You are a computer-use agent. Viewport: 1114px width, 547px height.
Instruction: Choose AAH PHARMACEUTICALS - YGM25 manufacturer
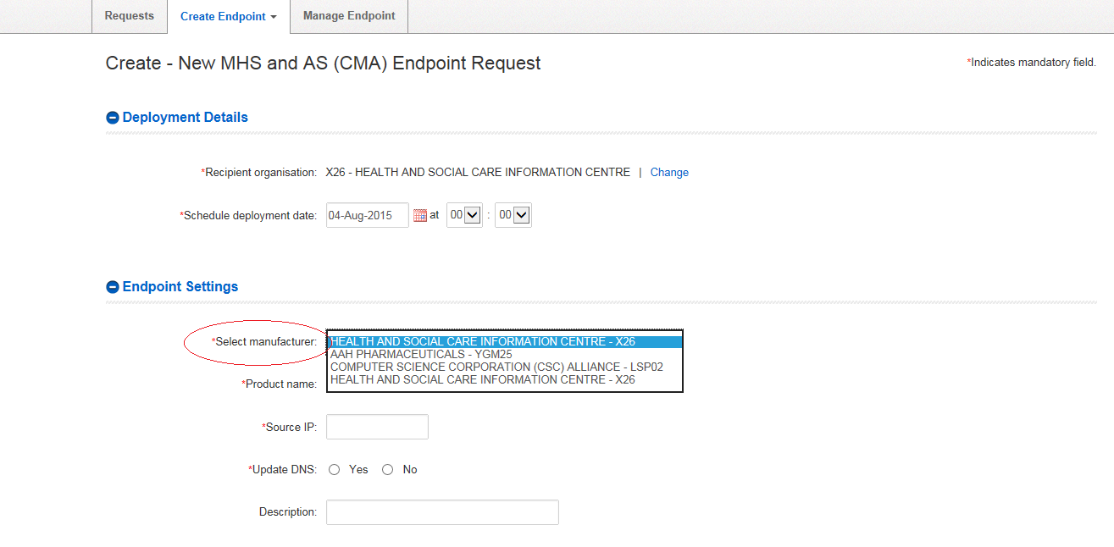pos(504,354)
